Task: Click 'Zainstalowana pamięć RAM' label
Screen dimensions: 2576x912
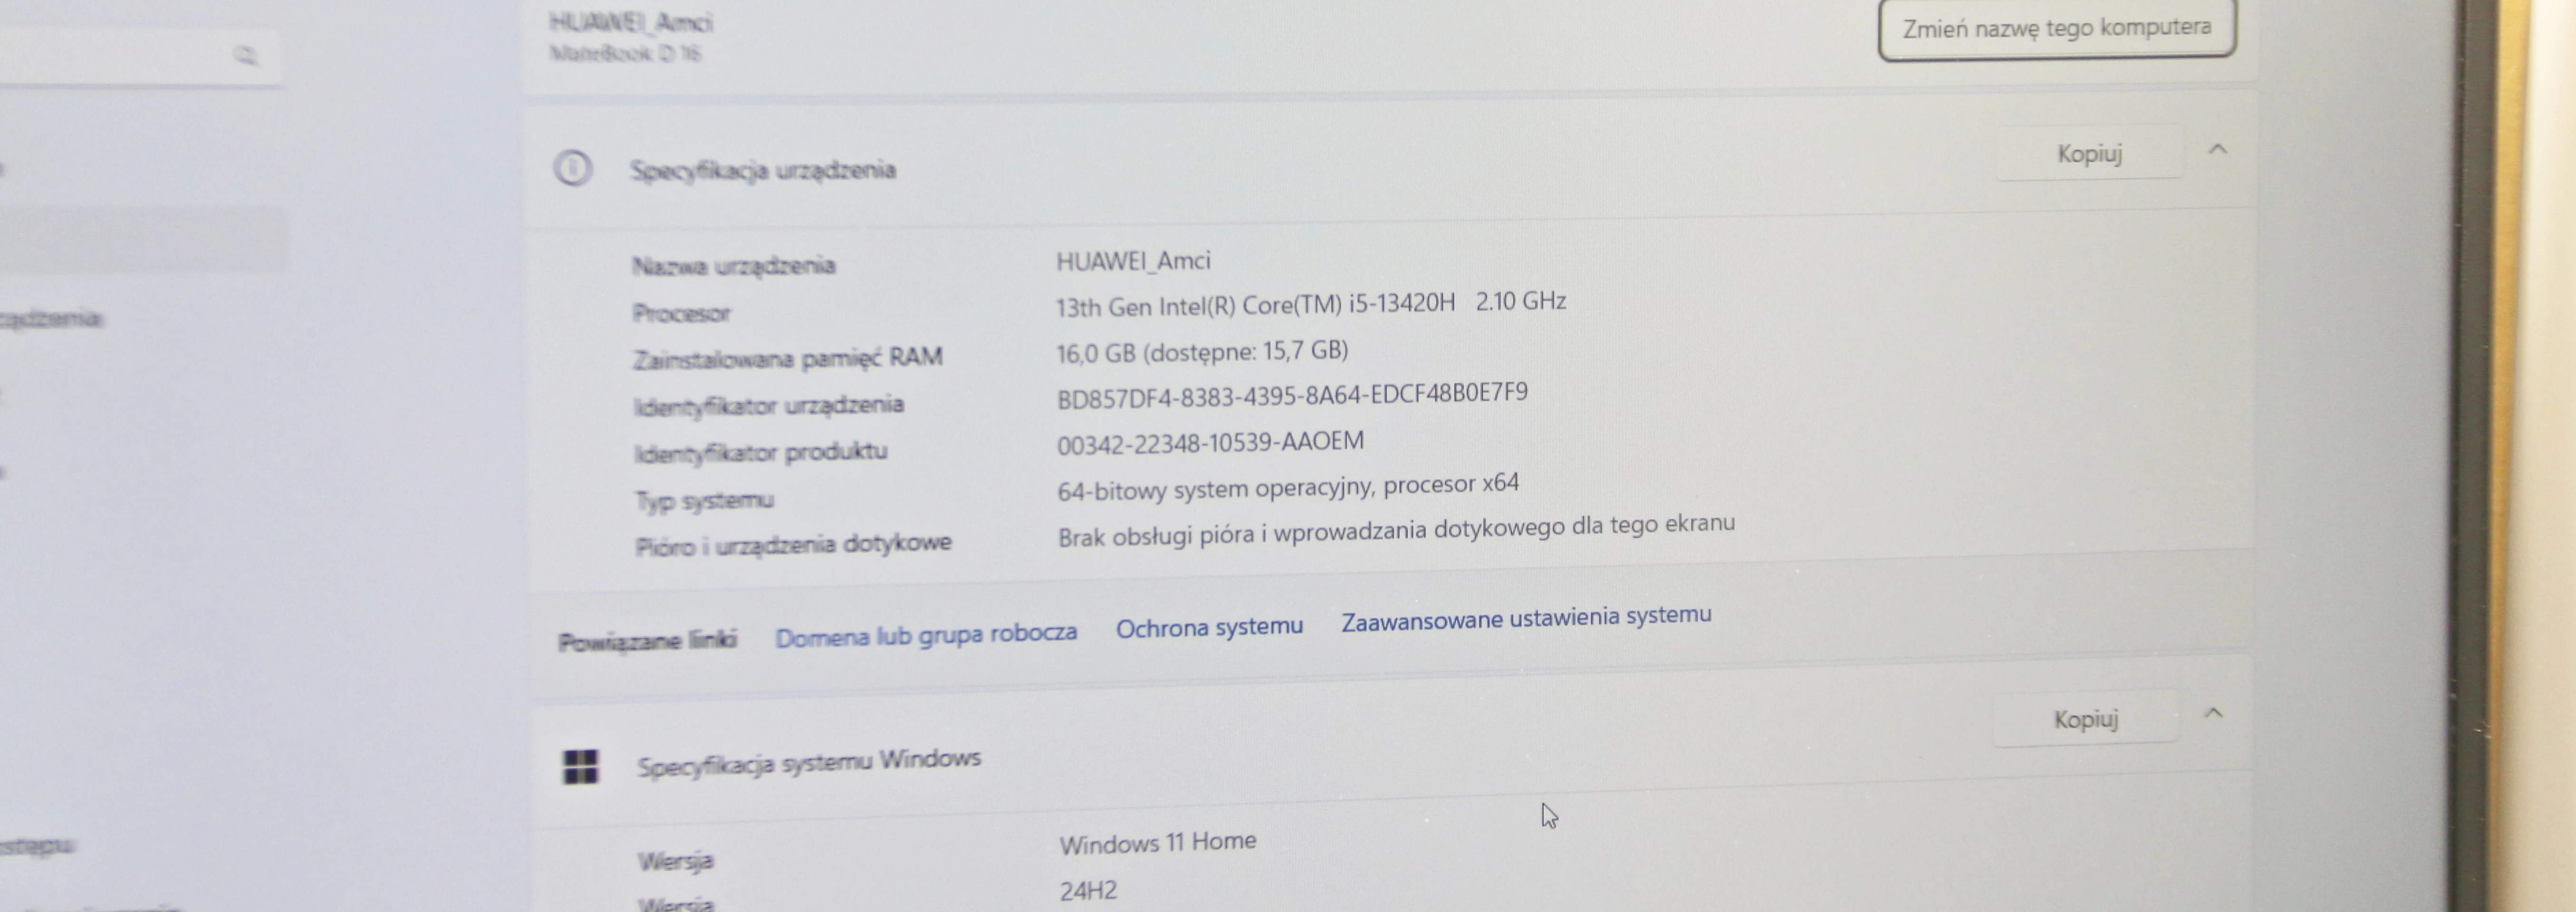Action: tap(787, 358)
